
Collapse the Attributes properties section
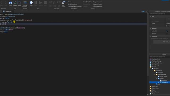pos(150,36)
